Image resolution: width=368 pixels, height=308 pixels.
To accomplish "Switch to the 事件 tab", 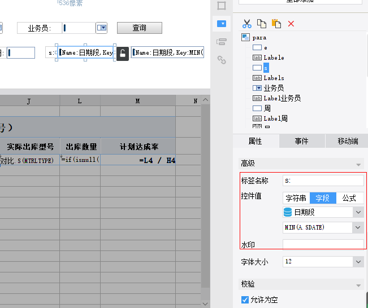I will tap(301, 141).
